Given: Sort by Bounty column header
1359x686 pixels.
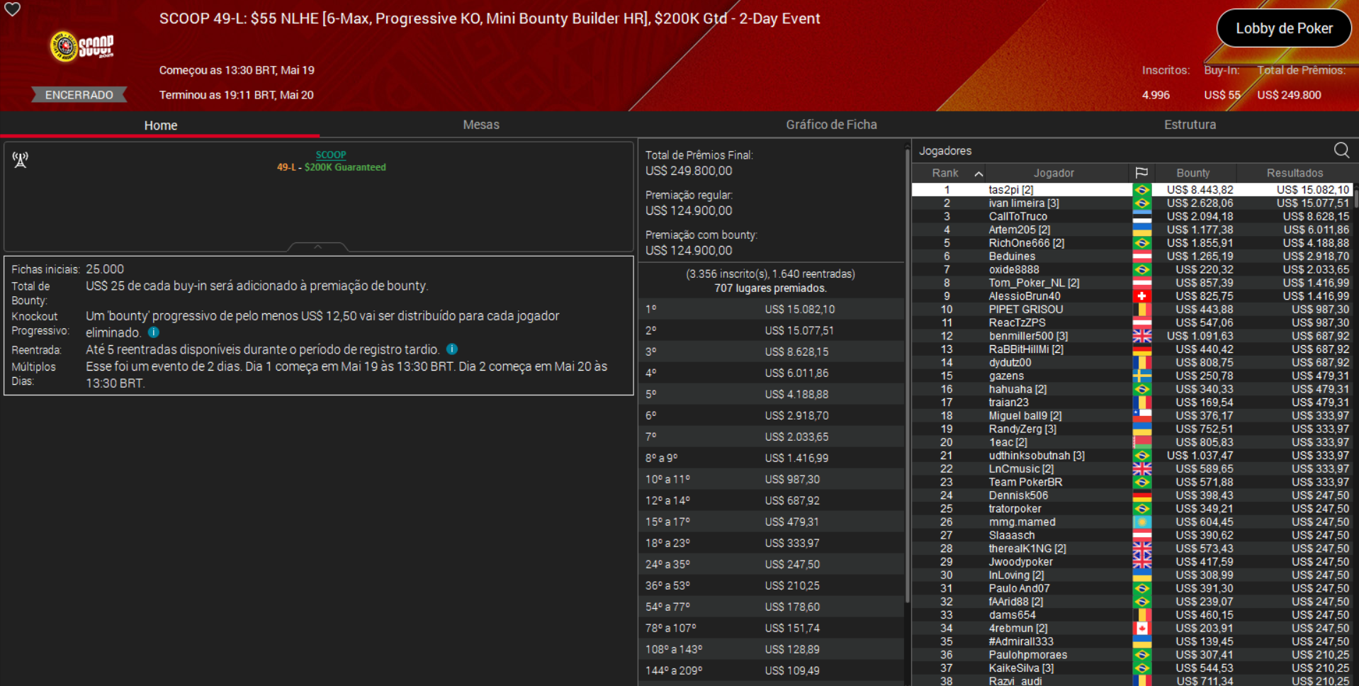Looking at the screenshot, I should pos(1193,173).
